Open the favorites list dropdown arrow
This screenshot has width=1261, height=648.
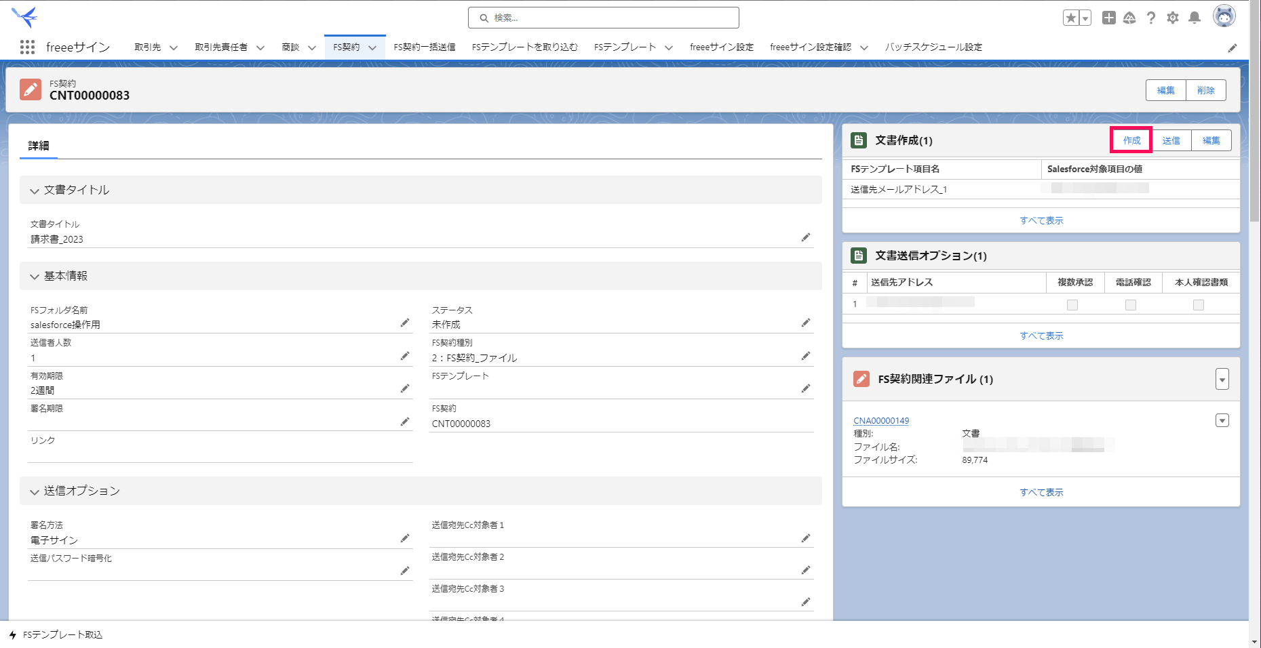[x=1085, y=18]
